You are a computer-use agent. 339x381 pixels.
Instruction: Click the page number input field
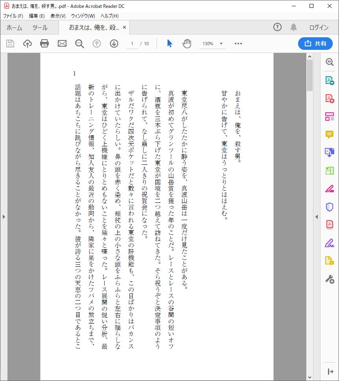click(x=132, y=44)
